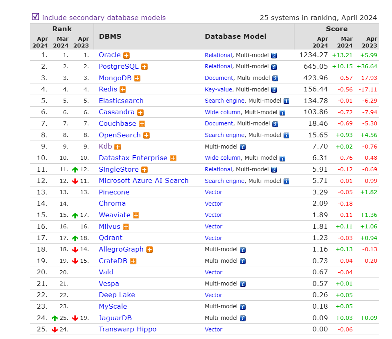
Task: Open the Transwarp Hippo DBMS link
Action: coord(128,329)
